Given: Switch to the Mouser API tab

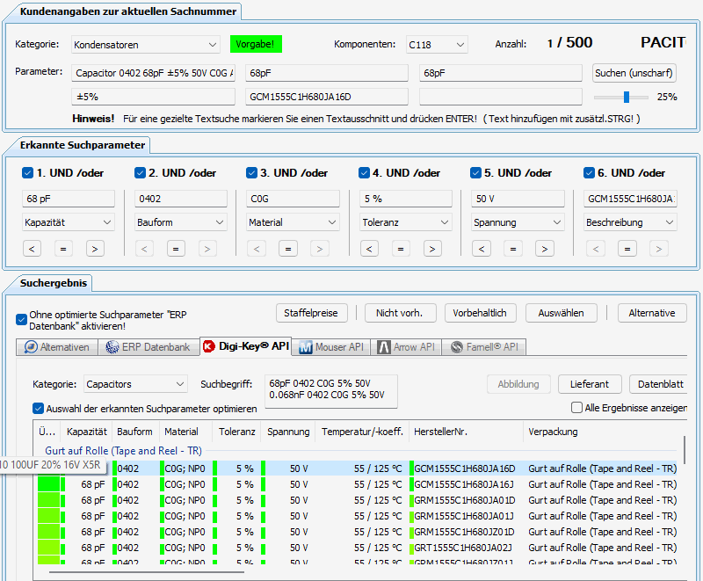Looking at the screenshot, I should (331, 347).
